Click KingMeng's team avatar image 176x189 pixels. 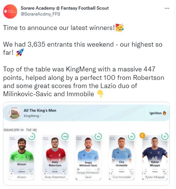pyautogui.click(x=14, y=113)
